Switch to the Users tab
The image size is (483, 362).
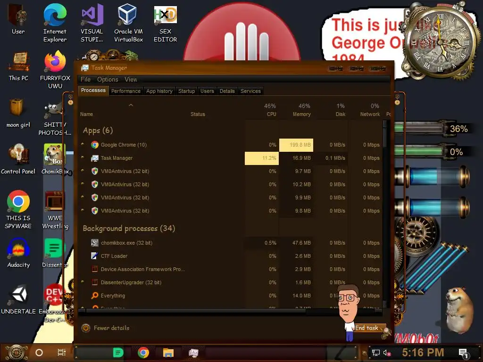tap(207, 91)
